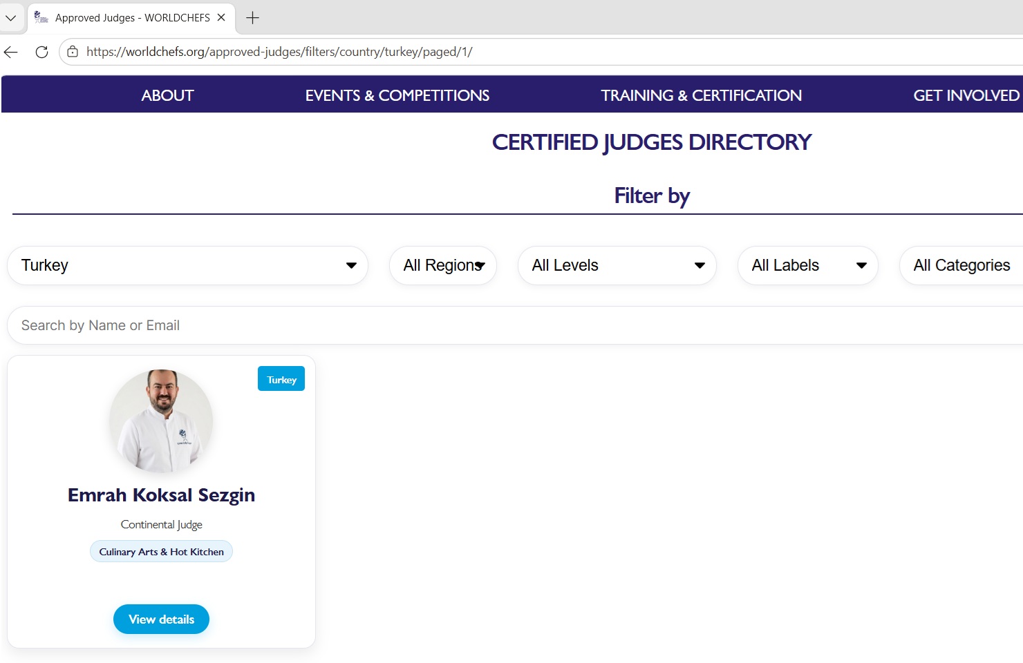
Task: Close the Approved Judges tab
Action: [x=221, y=17]
